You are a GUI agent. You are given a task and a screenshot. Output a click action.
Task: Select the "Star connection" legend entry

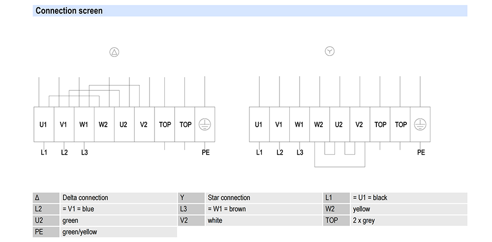click(229, 198)
